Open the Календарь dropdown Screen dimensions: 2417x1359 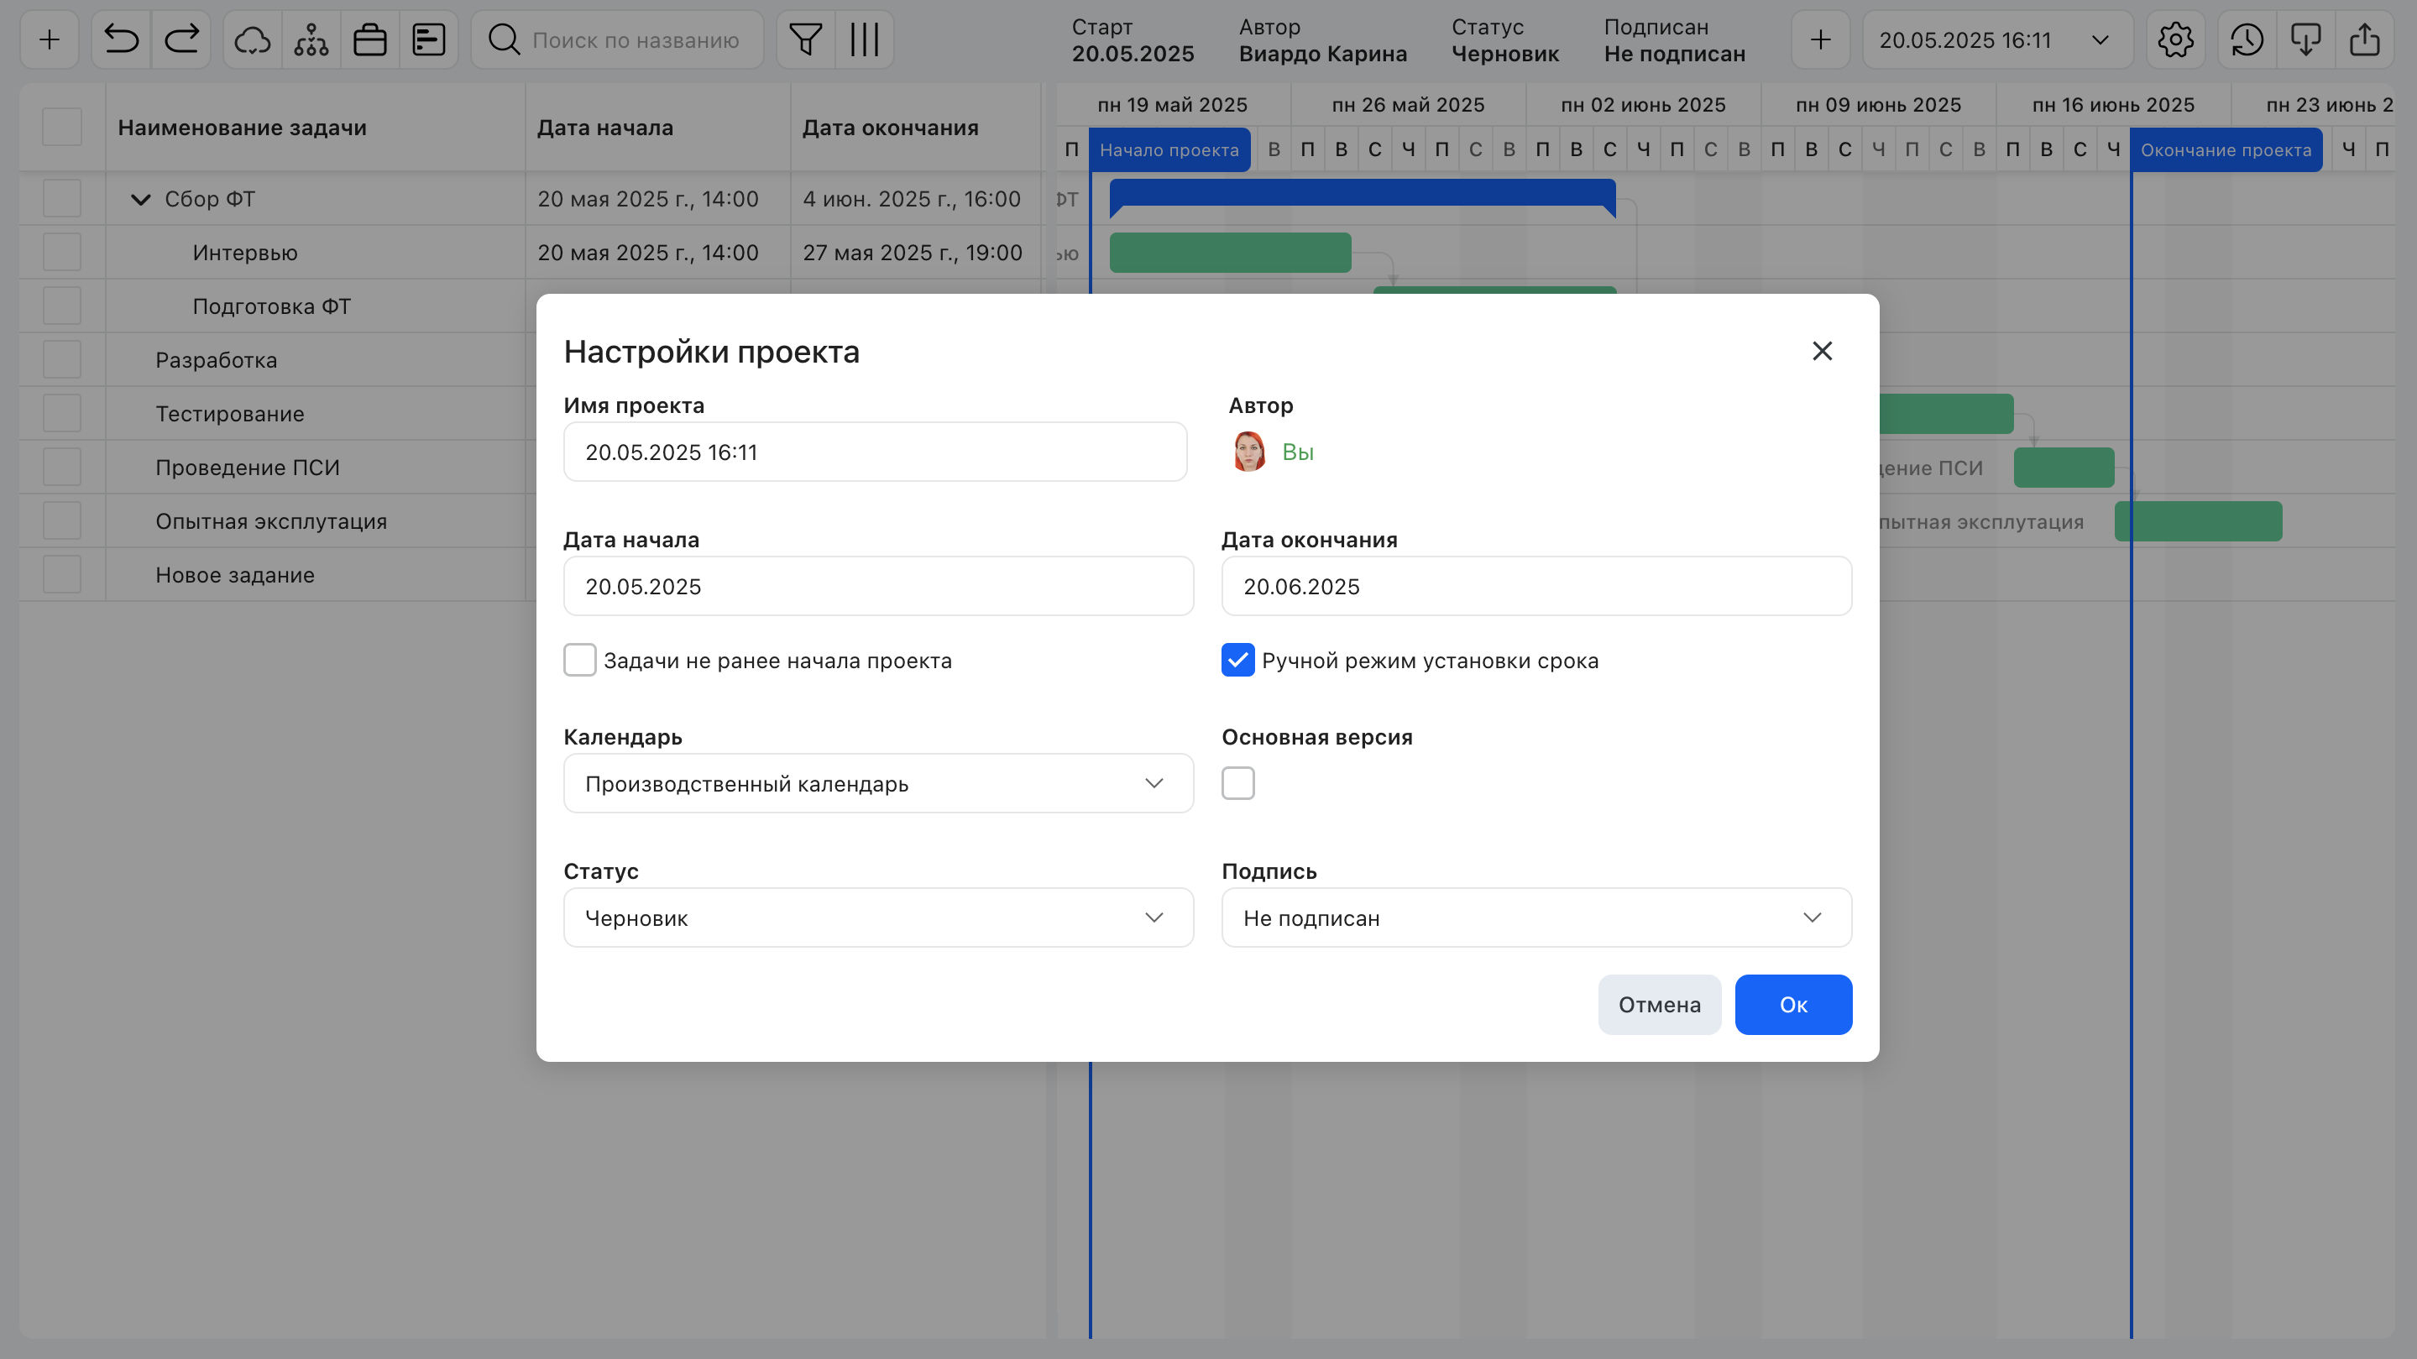coord(878,783)
